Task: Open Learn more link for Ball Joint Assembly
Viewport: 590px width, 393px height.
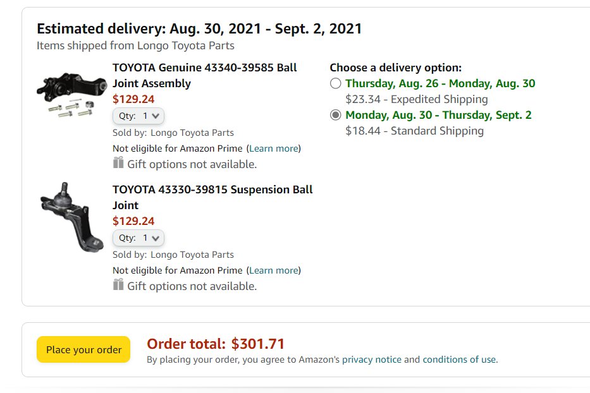Action: tap(274, 148)
